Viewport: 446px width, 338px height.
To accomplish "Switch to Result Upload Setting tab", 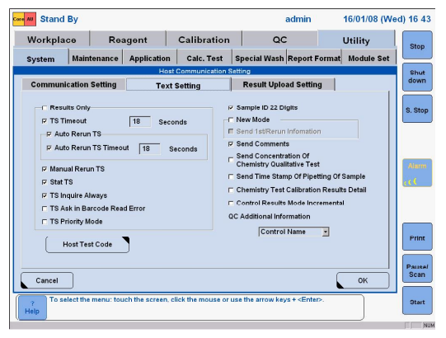I will [x=283, y=84].
